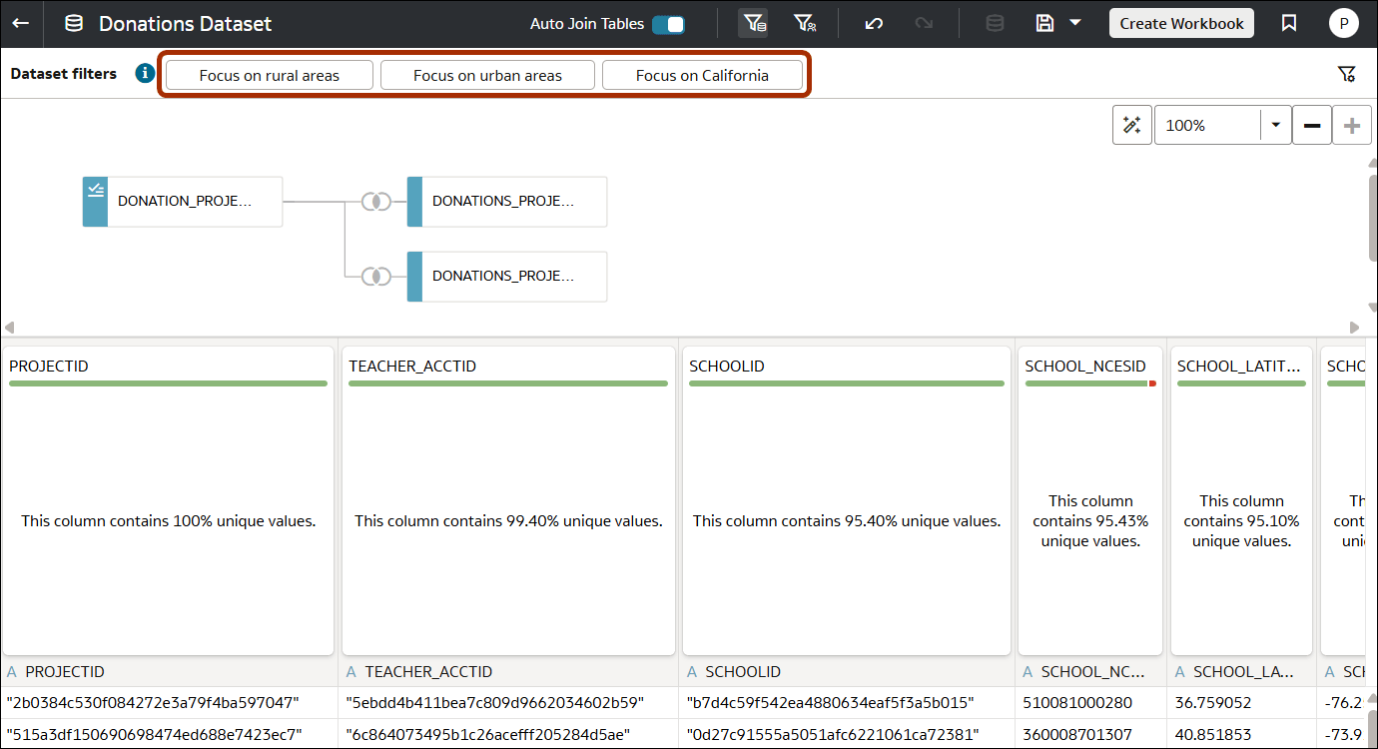Image resolution: width=1378 pixels, height=749 pixels.
Task: Undo the last dataset change
Action: click(x=873, y=22)
